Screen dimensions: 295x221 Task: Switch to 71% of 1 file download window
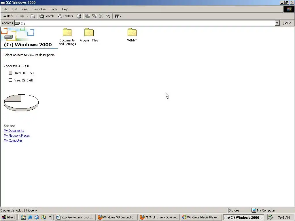click(x=159, y=217)
